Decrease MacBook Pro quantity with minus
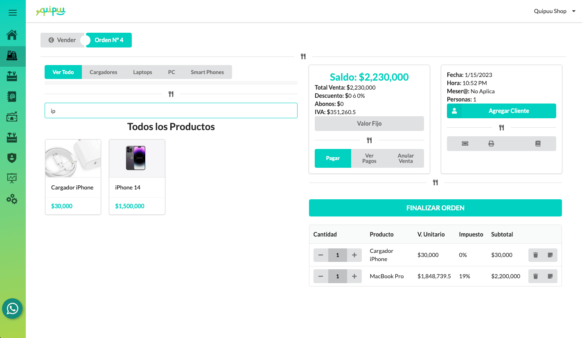 321,277
